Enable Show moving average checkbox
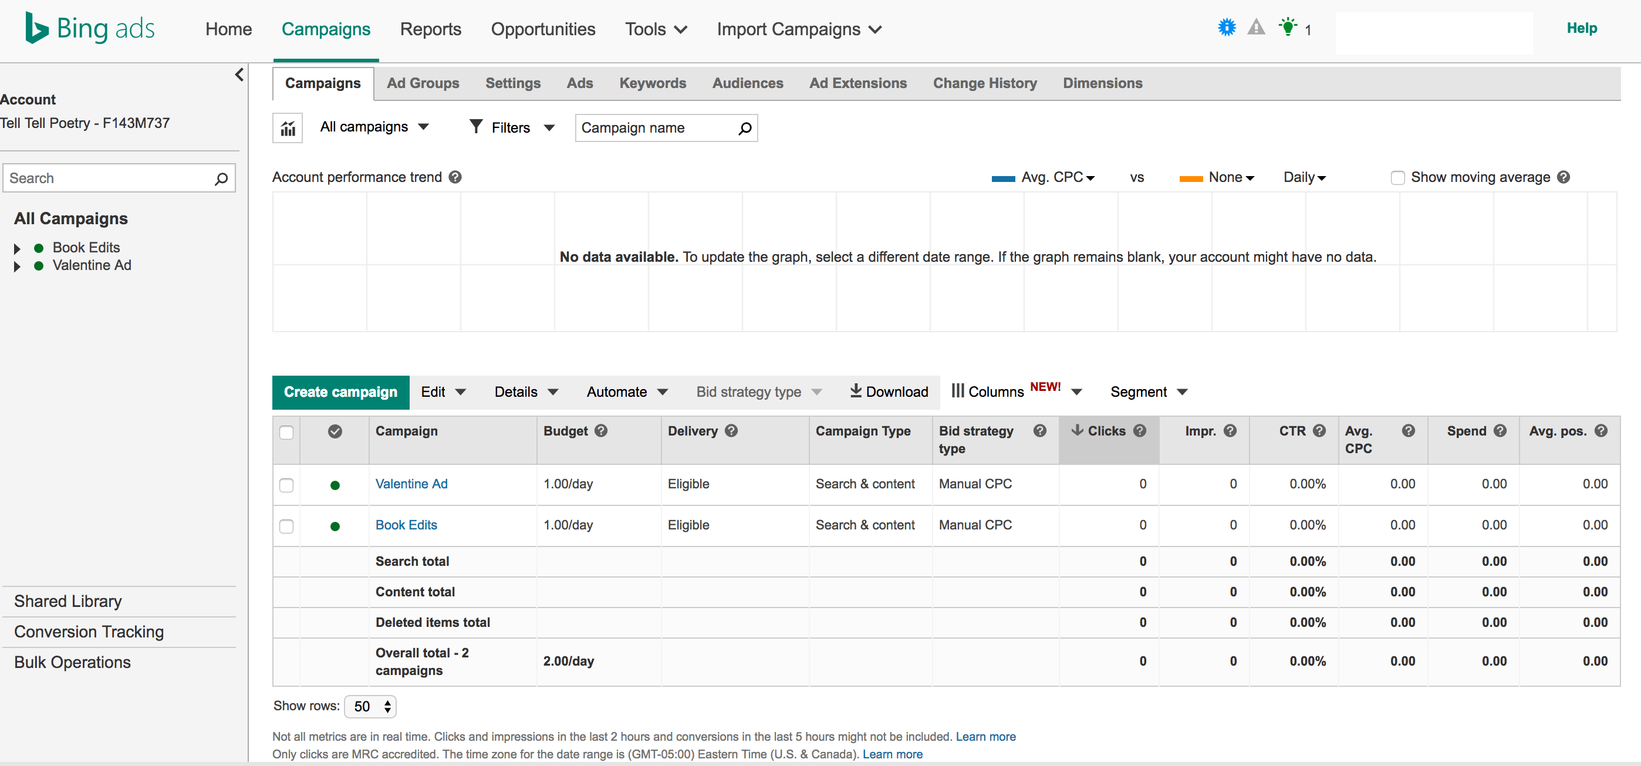This screenshot has width=1641, height=766. 1397,178
